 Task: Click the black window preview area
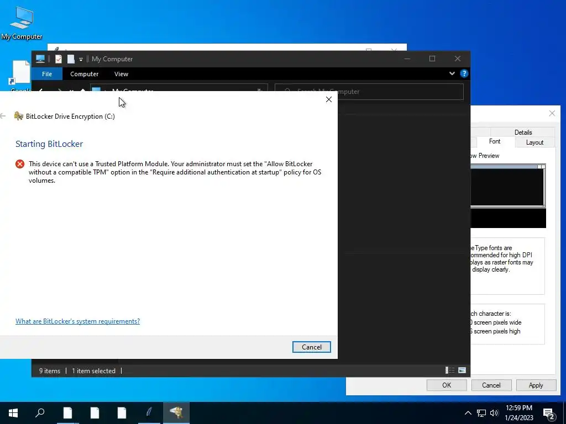click(507, 187)
